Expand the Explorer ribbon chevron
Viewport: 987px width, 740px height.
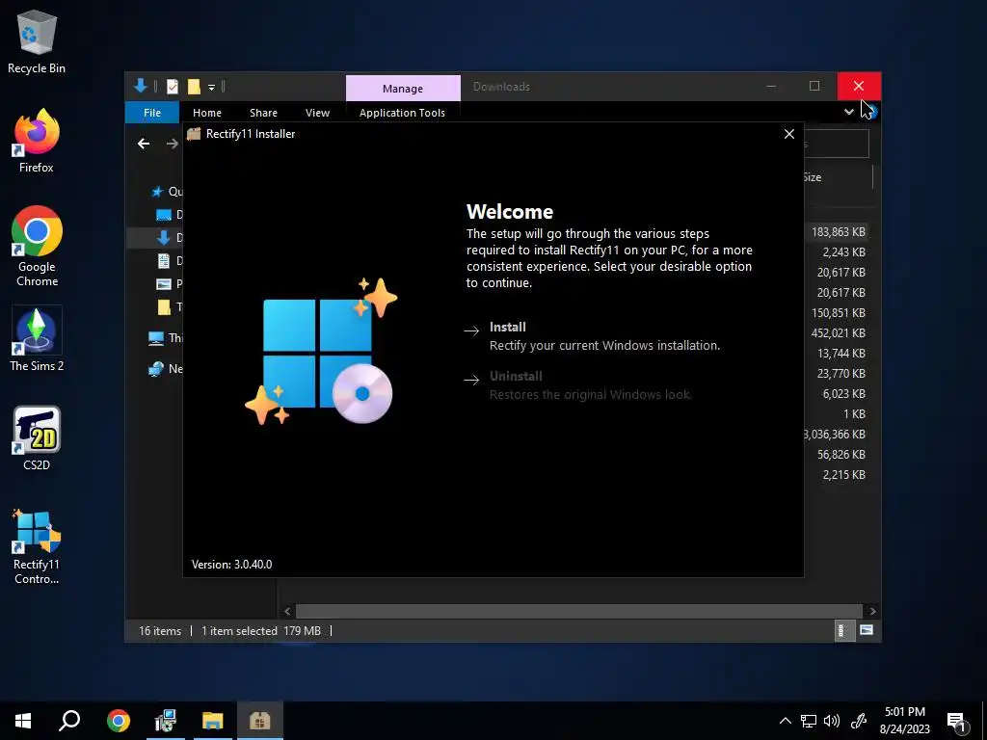coord(848,112)
